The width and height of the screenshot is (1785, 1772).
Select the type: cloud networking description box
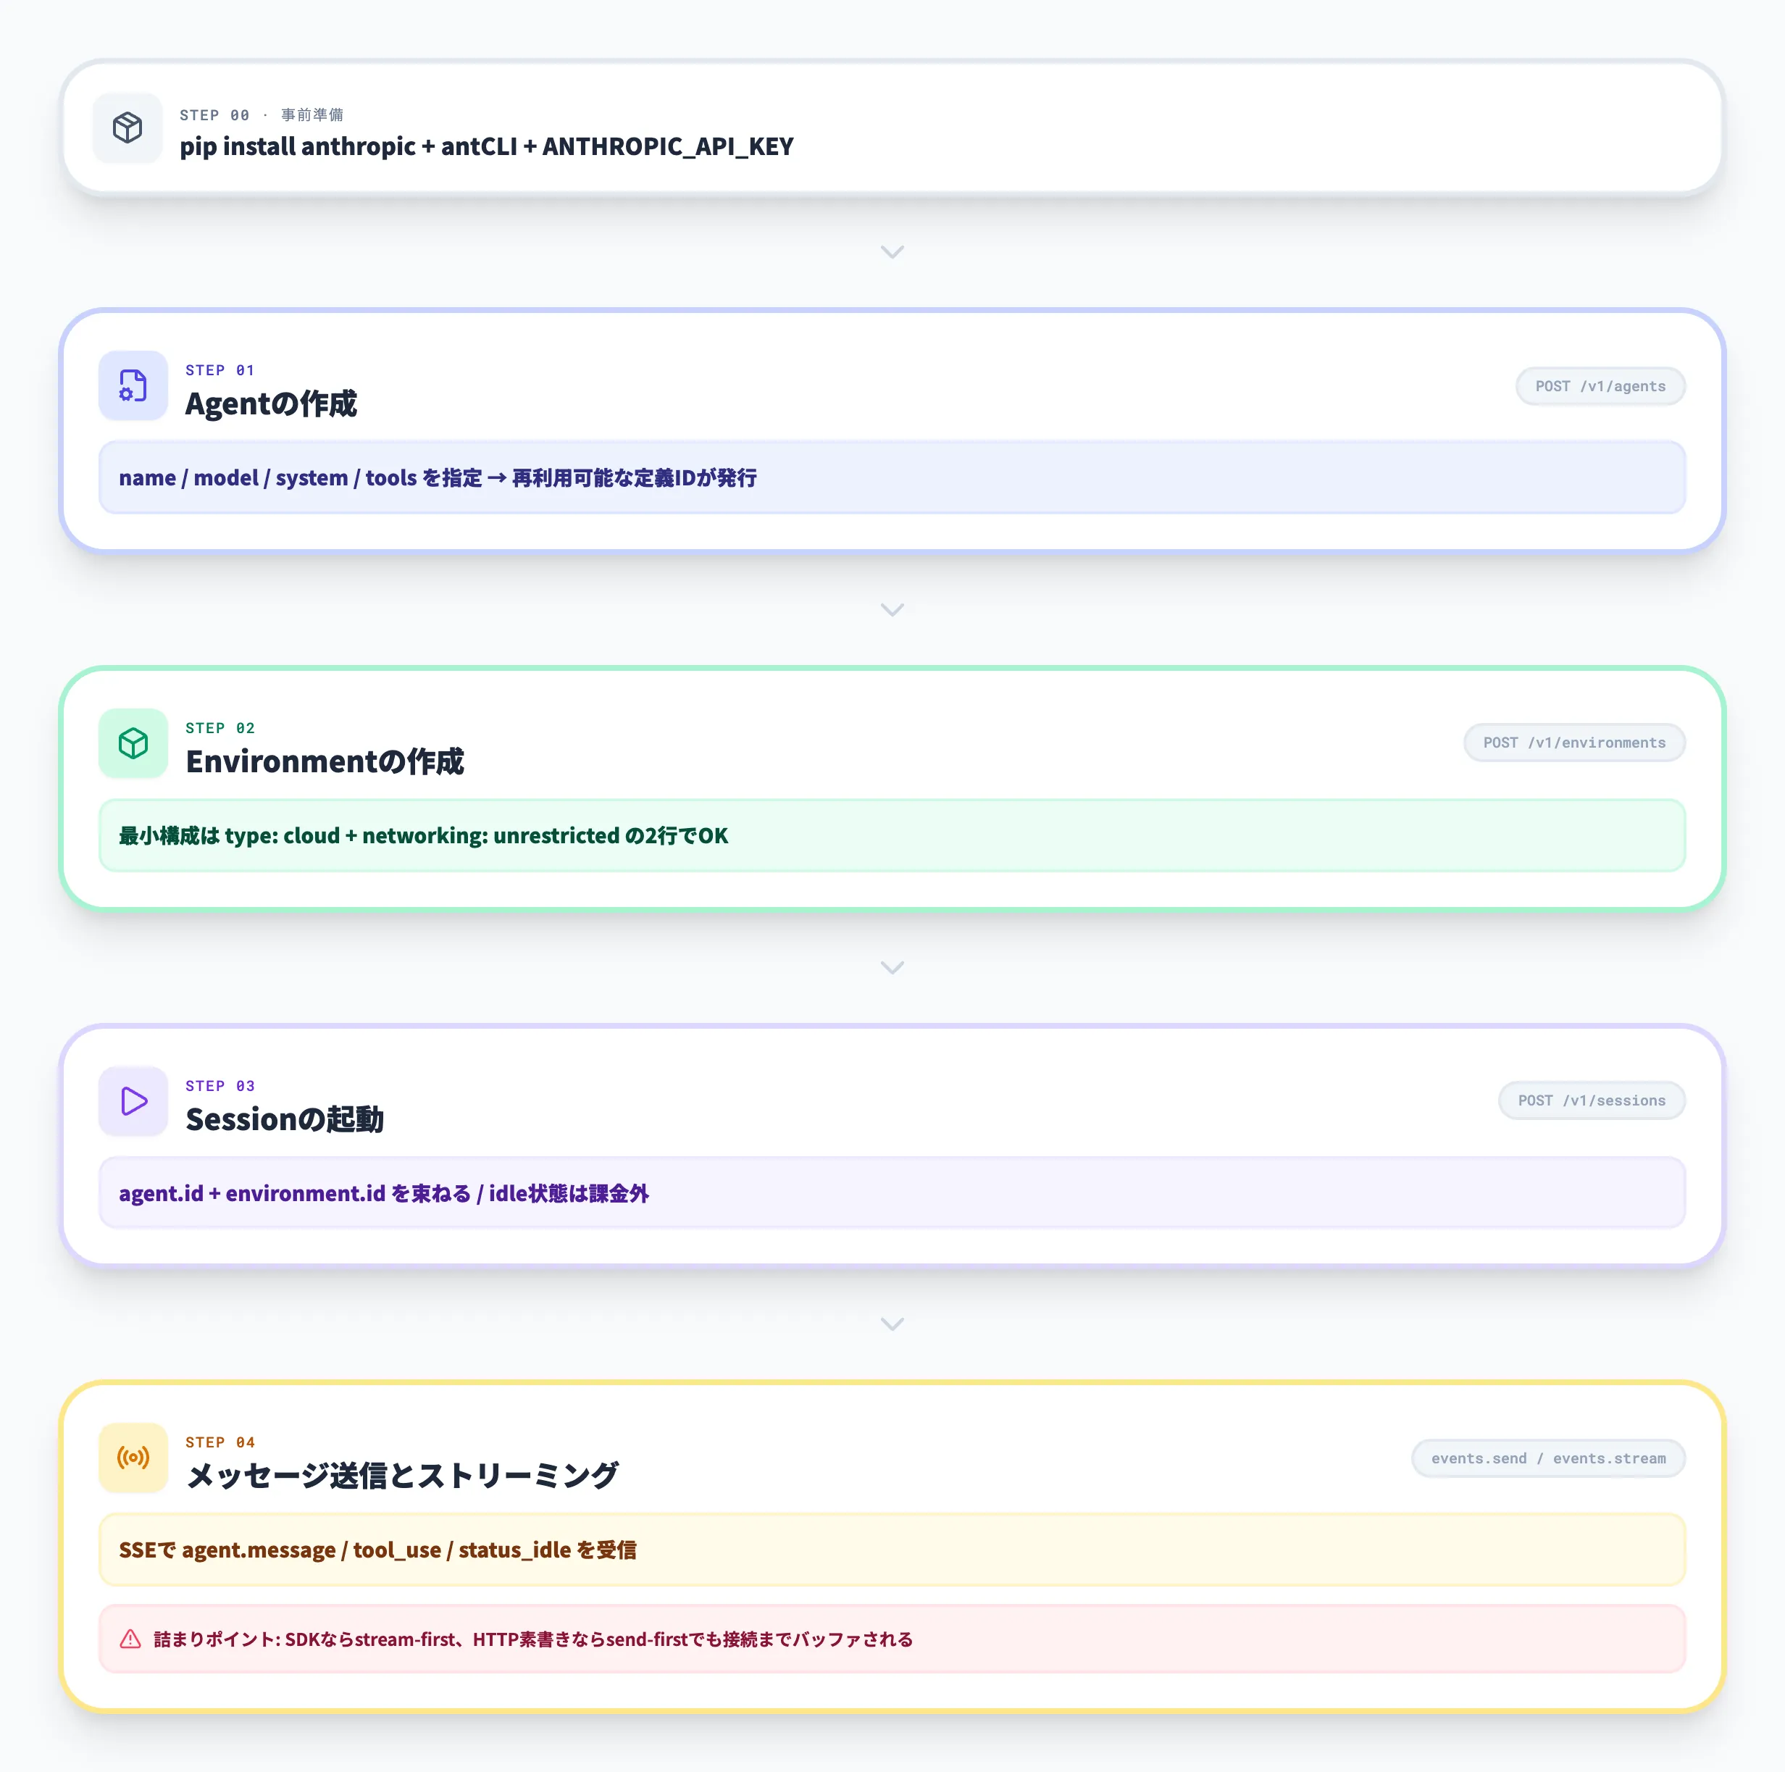coord(892,835)
